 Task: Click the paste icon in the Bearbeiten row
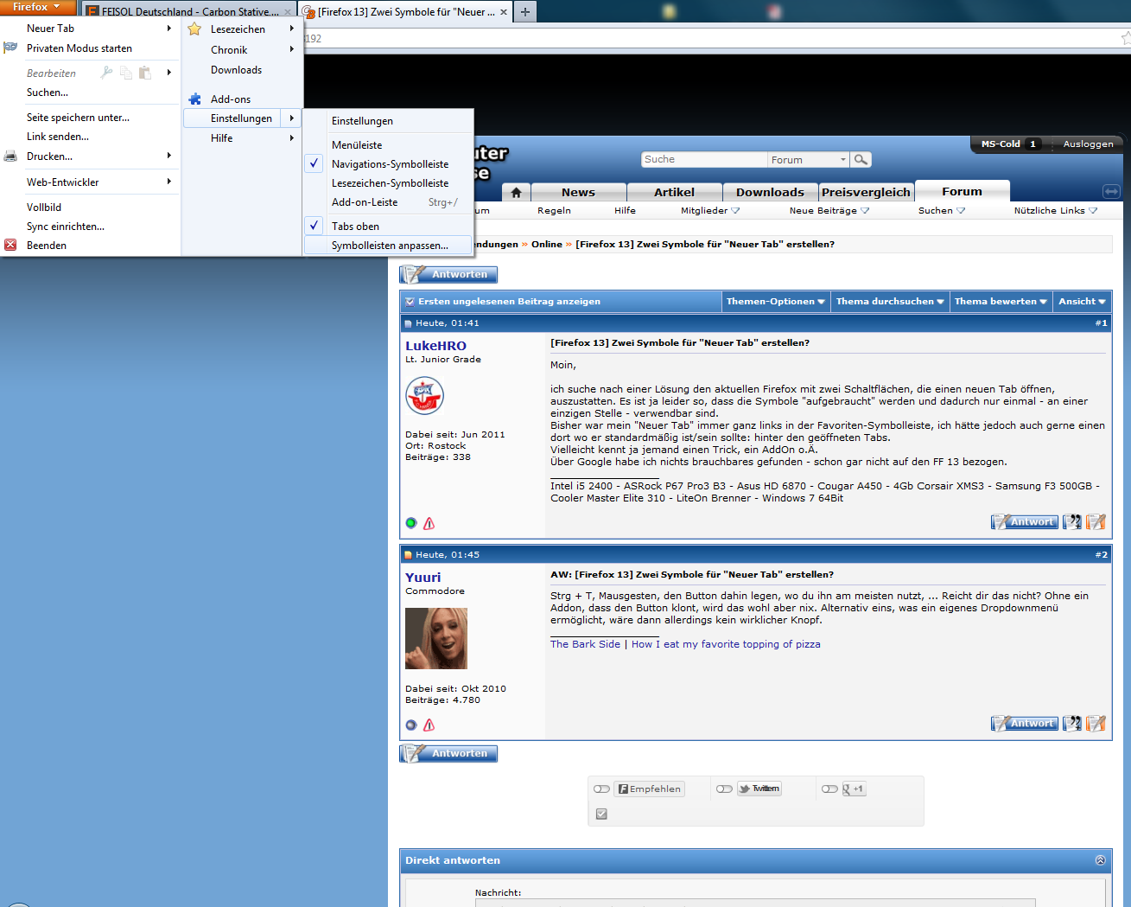(x=145, y=73)
